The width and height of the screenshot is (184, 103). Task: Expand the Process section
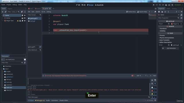click(x=162, y=35)
